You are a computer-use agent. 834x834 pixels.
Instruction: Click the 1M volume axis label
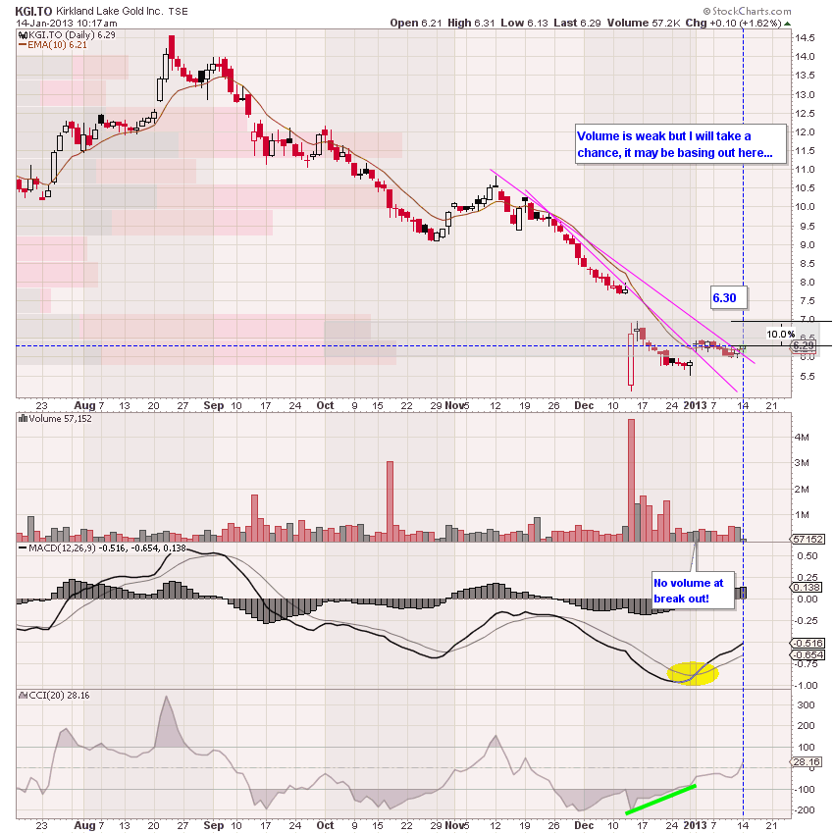(x=802, y=515)
